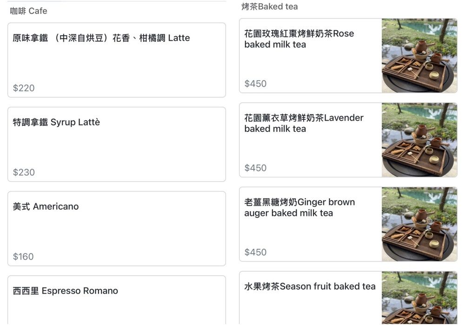The width and height of the screenshot is (465, 325).
Task: Click the $160 Americano price
Action: 23,256
